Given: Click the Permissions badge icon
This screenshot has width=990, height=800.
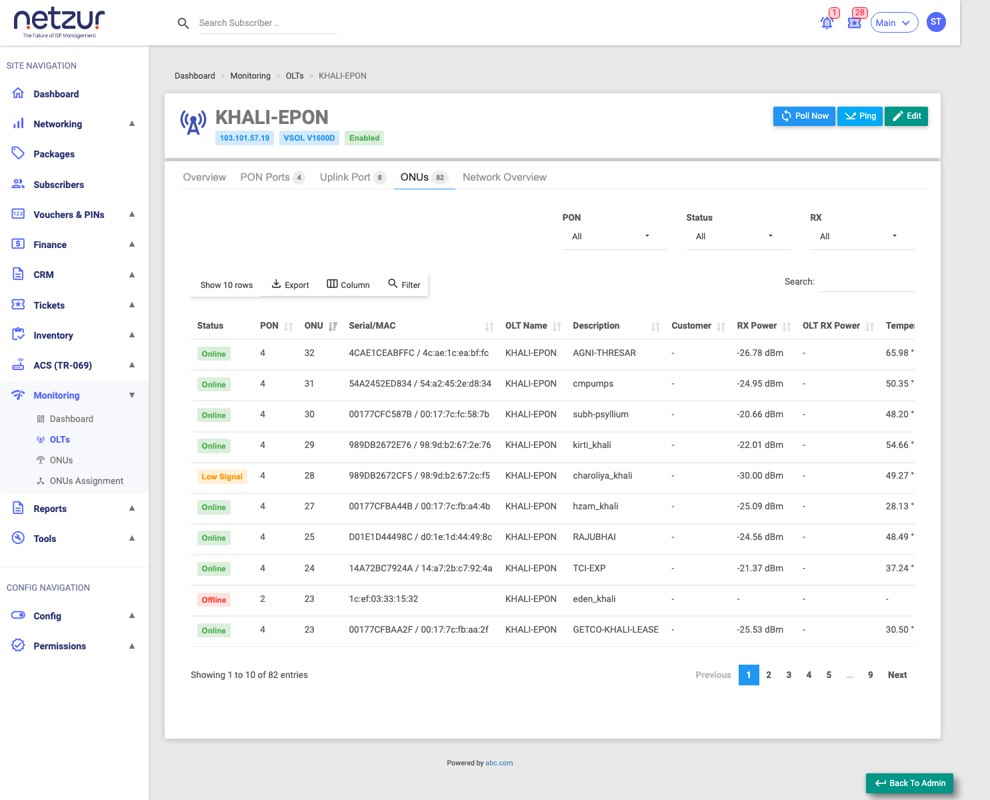Looking at the screenshot, I should click(19, 645).
